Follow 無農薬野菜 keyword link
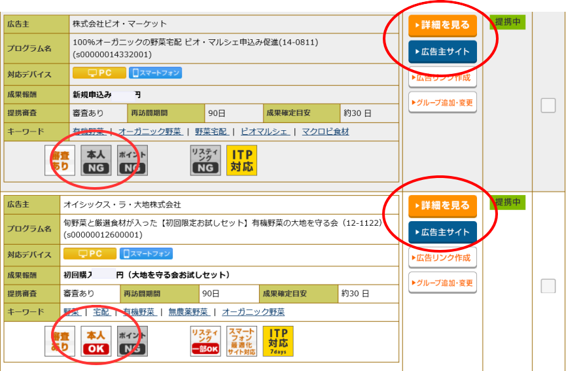 pyautogui.click(x=189, y=312)
